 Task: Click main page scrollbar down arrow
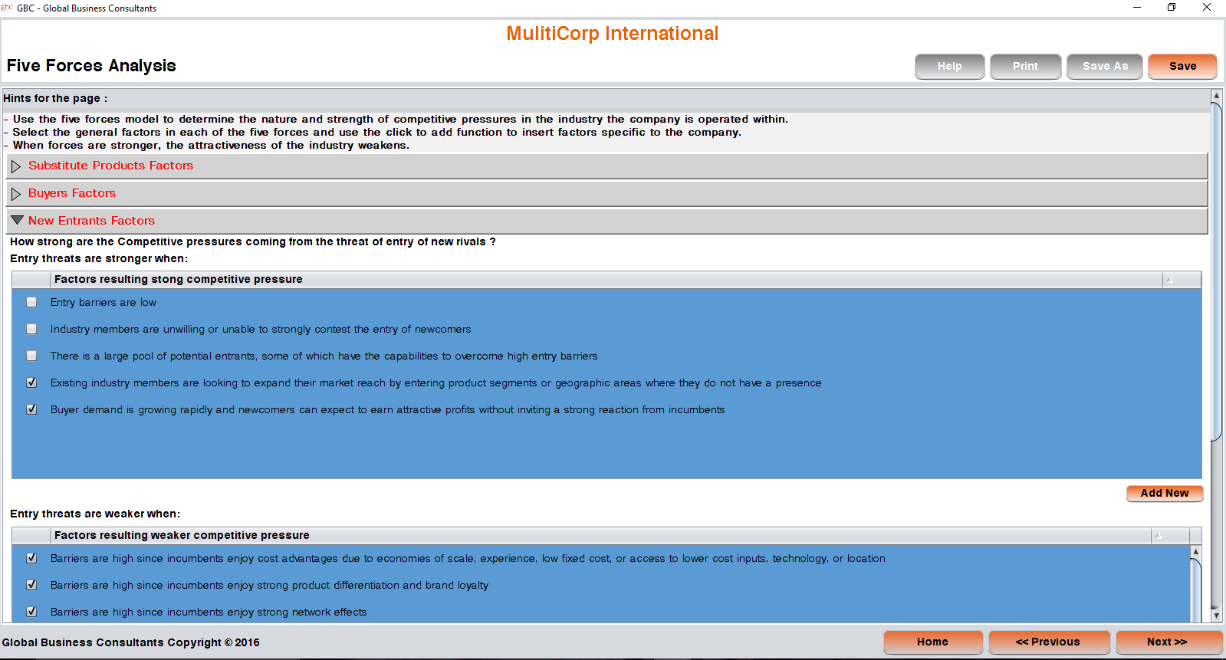[1216, 615]
